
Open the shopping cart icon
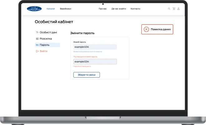pyautogui.click(x=174, y=9)
